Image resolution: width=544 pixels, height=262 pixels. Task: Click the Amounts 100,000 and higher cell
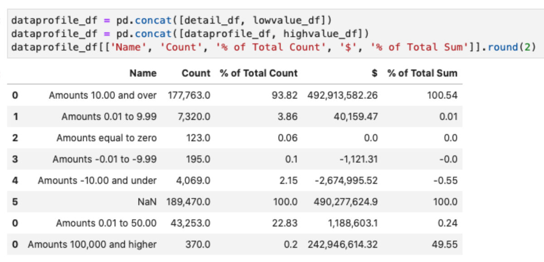pyautogui.click(x=93, y=244)
